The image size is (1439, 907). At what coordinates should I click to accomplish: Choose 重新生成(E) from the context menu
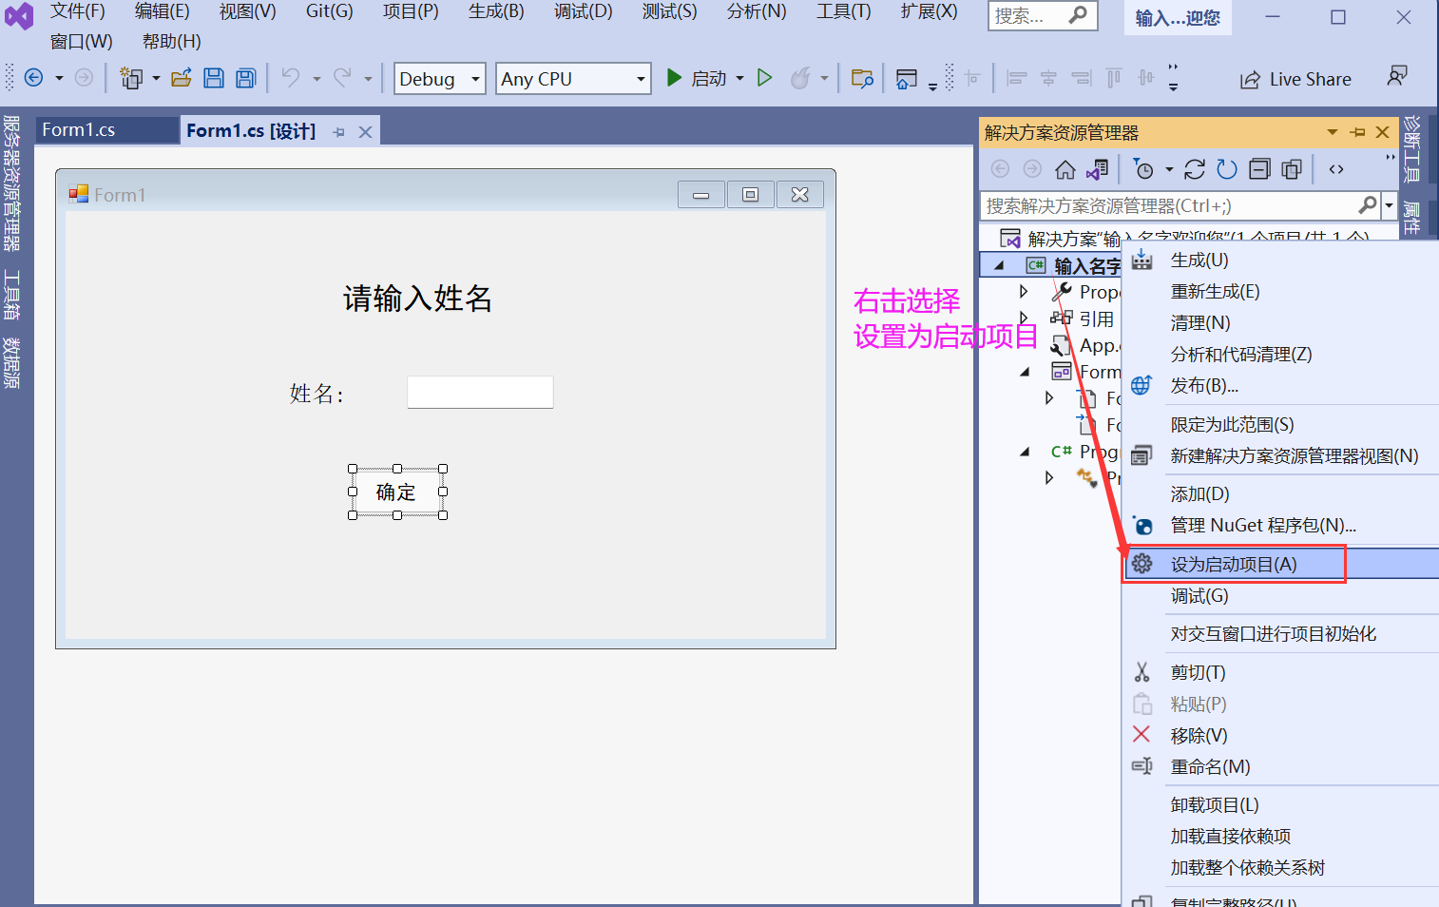tap(1215, 292)
